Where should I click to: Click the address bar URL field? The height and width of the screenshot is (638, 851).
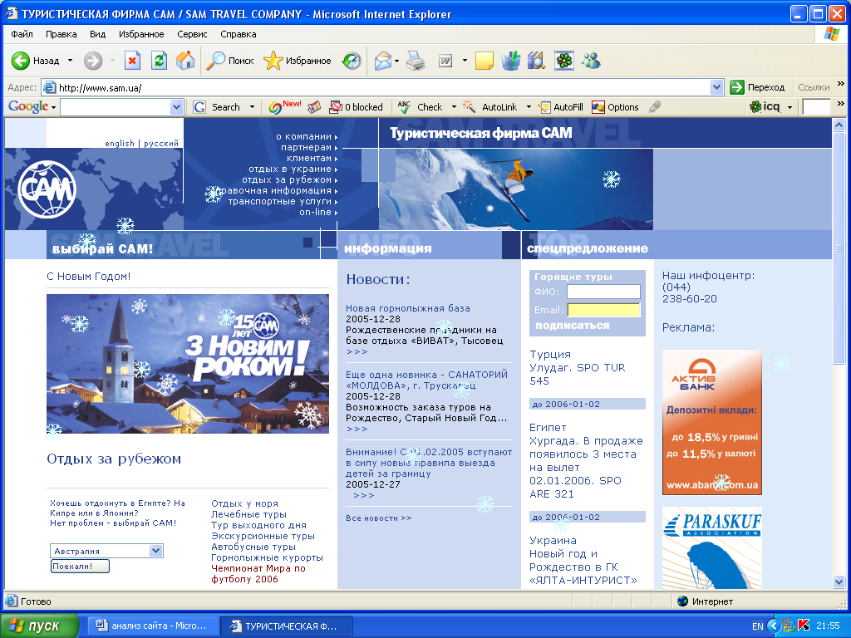[376, 87]
